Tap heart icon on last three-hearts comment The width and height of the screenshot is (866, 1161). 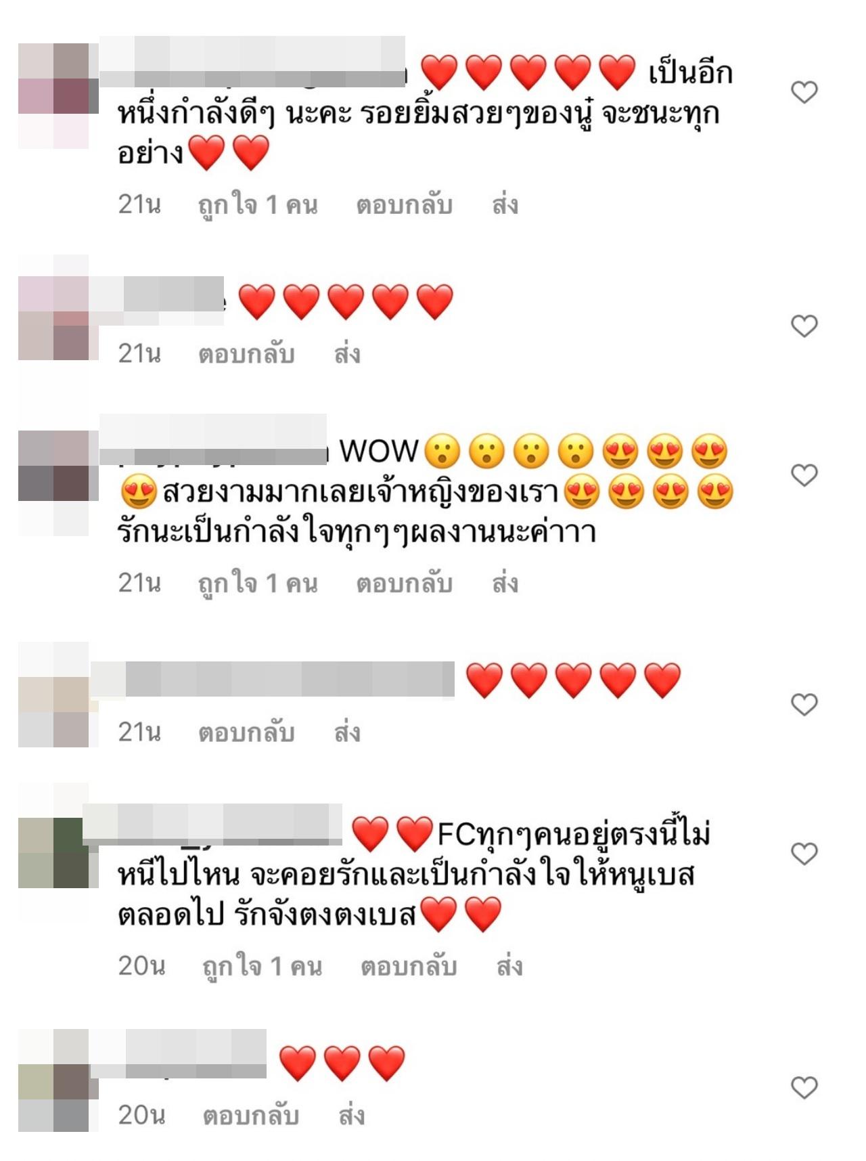pos(804,1087)
